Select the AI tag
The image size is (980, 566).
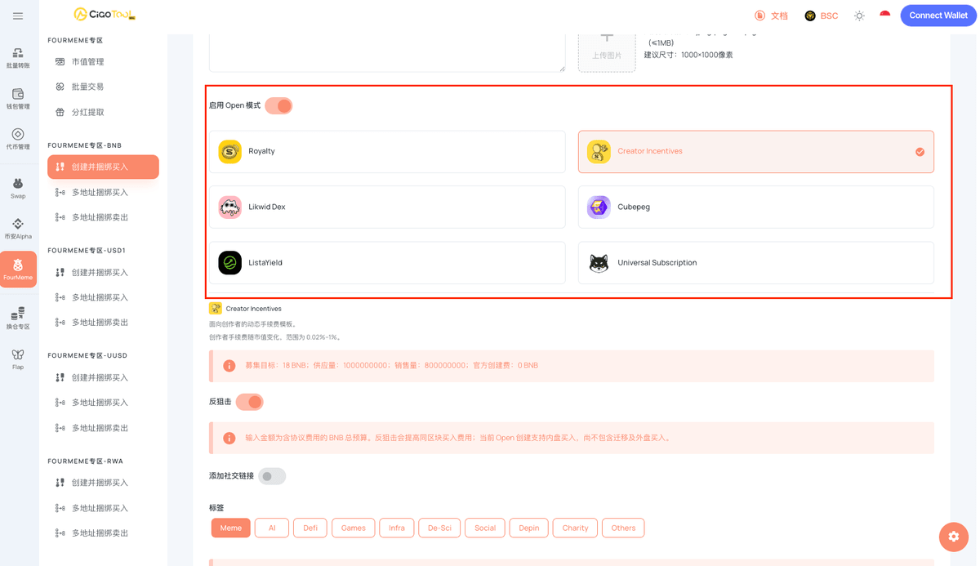coord(272,528)
